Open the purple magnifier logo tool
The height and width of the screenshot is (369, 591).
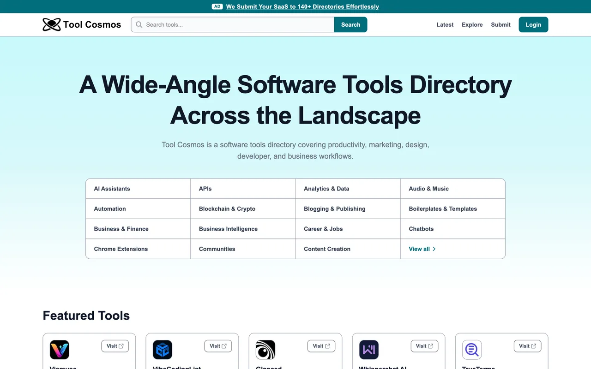(472, 350)
